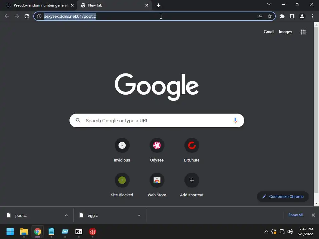Open the BitChute shortcut
Image resolution: width=319 pixels, height=239 pixels.
pos(192,150)
